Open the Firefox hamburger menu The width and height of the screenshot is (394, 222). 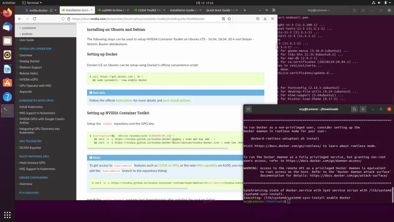click(272, 18)
